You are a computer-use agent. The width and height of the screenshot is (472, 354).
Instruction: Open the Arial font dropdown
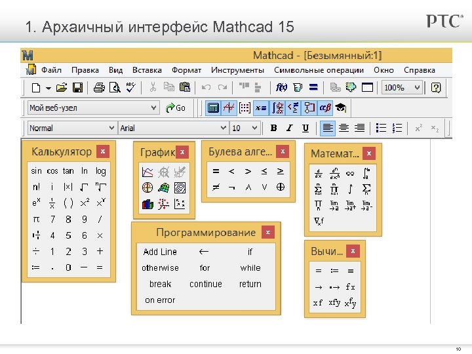pos(224,128)
